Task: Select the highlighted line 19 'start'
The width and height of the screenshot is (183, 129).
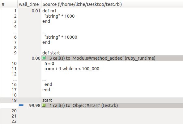Action: pyautogui.click(x=91, y=100)
